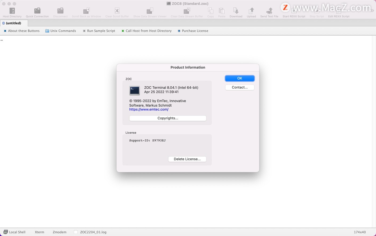
Task: Click ZOC Terminal 8.04.1 version text
Action: pos(171,88)
